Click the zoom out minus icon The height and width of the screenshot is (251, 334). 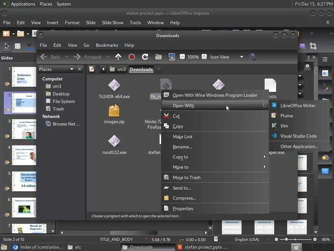(182, 57)
